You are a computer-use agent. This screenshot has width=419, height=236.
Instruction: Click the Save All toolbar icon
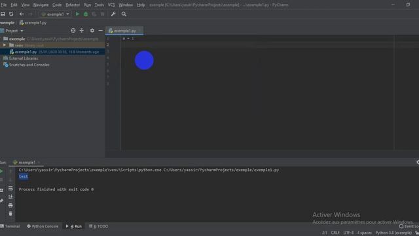click(x=3, y=14)
